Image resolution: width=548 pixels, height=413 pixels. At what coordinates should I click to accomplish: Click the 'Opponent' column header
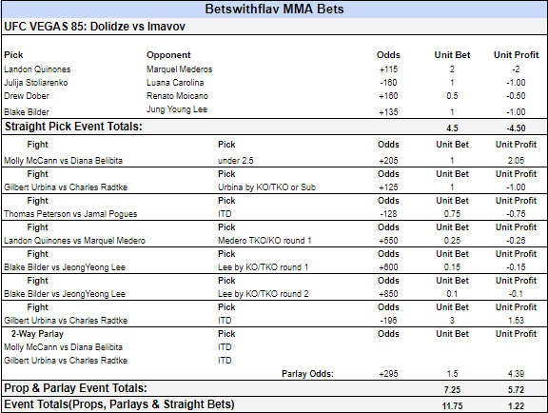pyautogui.click(x=168, y=55)
